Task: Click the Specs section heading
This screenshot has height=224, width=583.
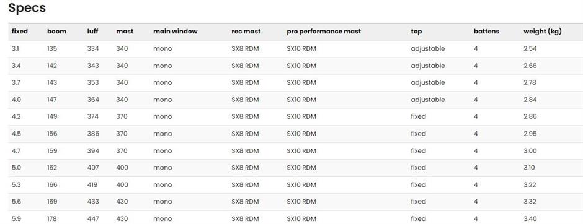Action: tap(27, 9)
